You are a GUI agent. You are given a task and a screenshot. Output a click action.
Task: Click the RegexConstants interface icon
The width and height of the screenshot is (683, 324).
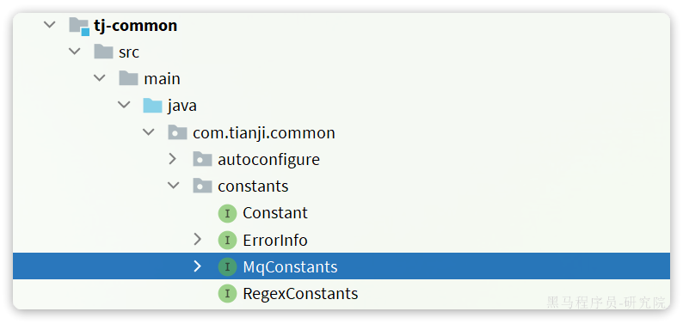pyautogui.click(x=227, y=294)
